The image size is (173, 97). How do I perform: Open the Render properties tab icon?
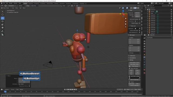(x=144, y=41)
